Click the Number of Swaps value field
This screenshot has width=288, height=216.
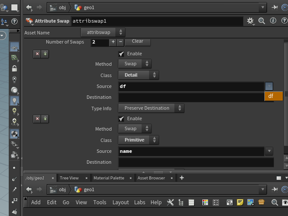(x=100, y=42)
